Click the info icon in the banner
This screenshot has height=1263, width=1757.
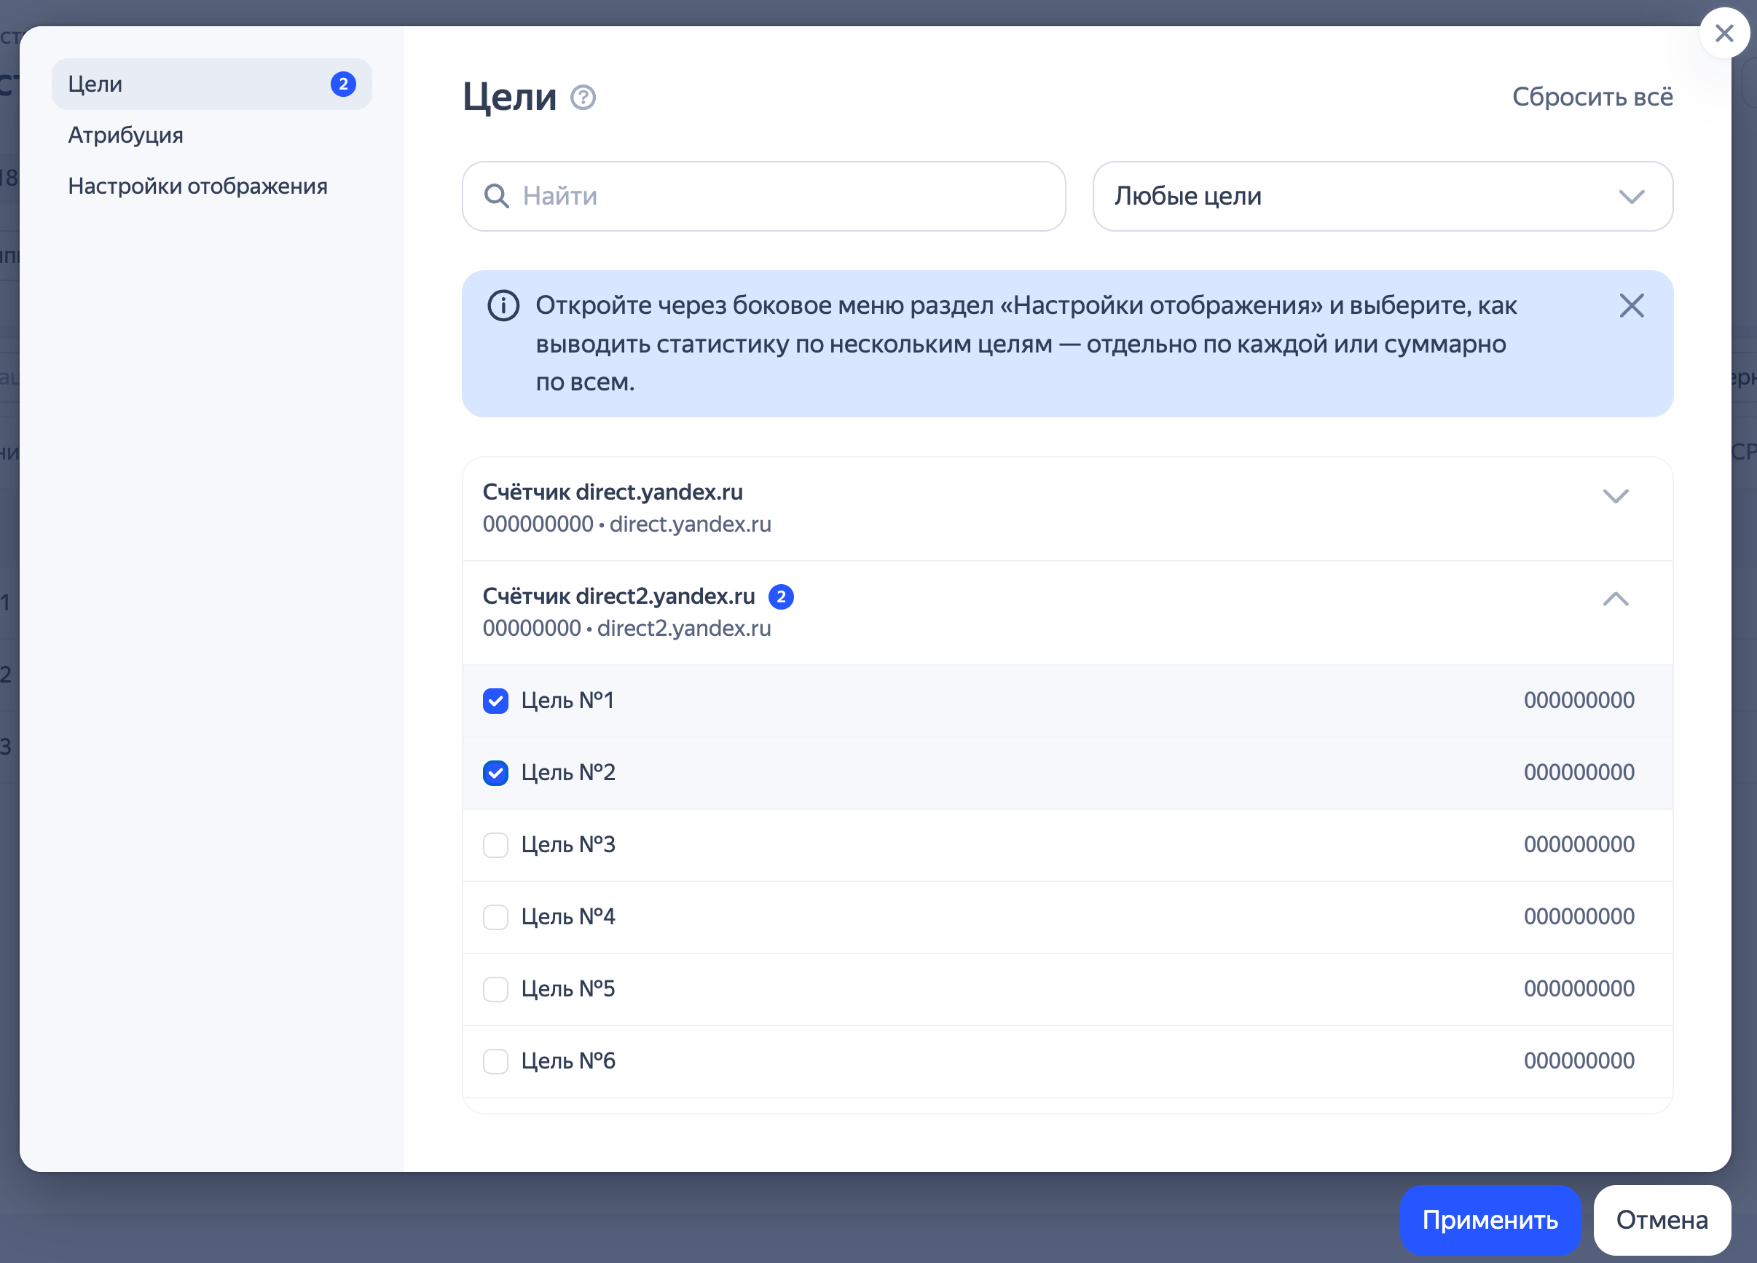tap(503, 306)
